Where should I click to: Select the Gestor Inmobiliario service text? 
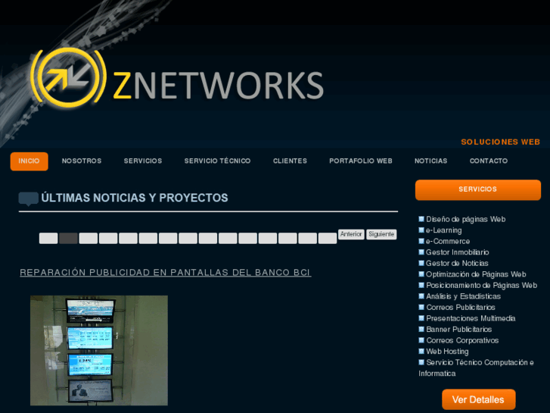pos(458,252)
